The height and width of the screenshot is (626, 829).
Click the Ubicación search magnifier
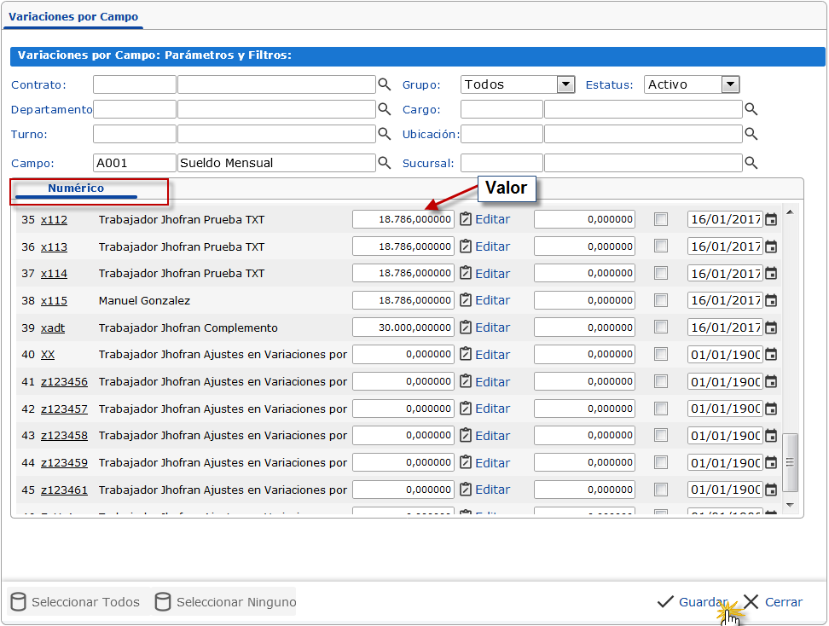point(751,134)
